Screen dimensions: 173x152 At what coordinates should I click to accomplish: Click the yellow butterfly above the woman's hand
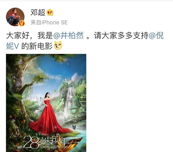(x=55, y=91)
